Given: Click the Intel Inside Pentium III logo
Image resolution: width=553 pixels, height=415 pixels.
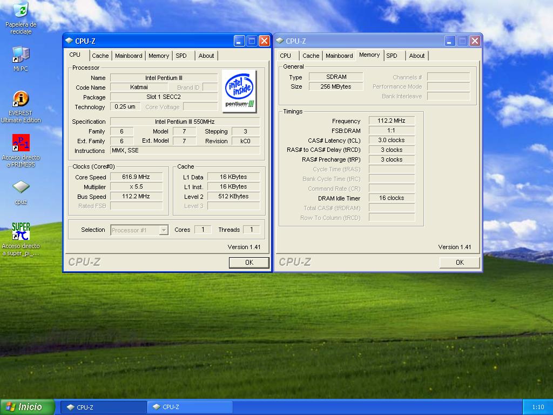Looking at the screenshot, I should coord(239,91).
